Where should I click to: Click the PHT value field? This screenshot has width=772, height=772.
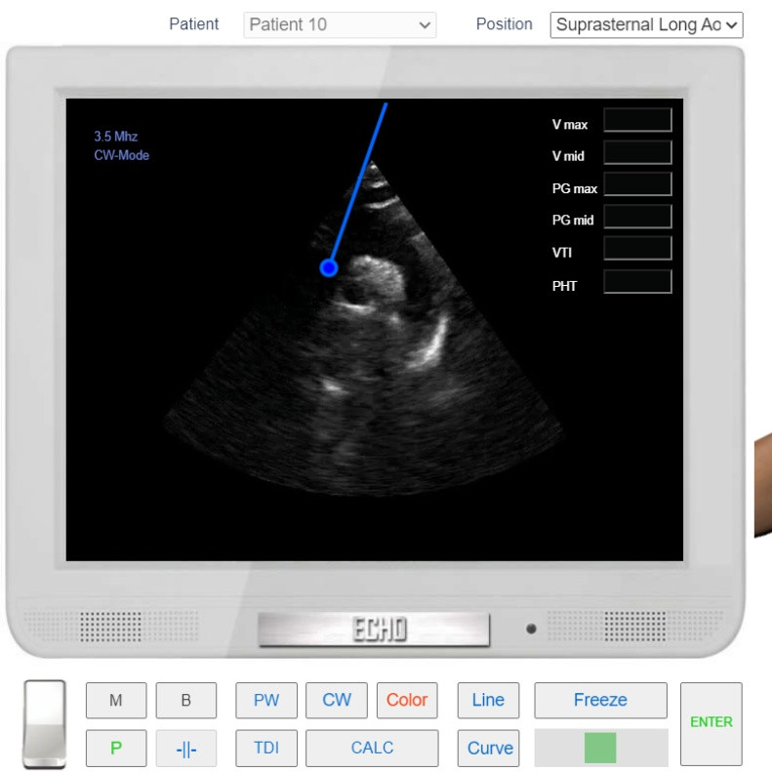(x=637, y=282)
